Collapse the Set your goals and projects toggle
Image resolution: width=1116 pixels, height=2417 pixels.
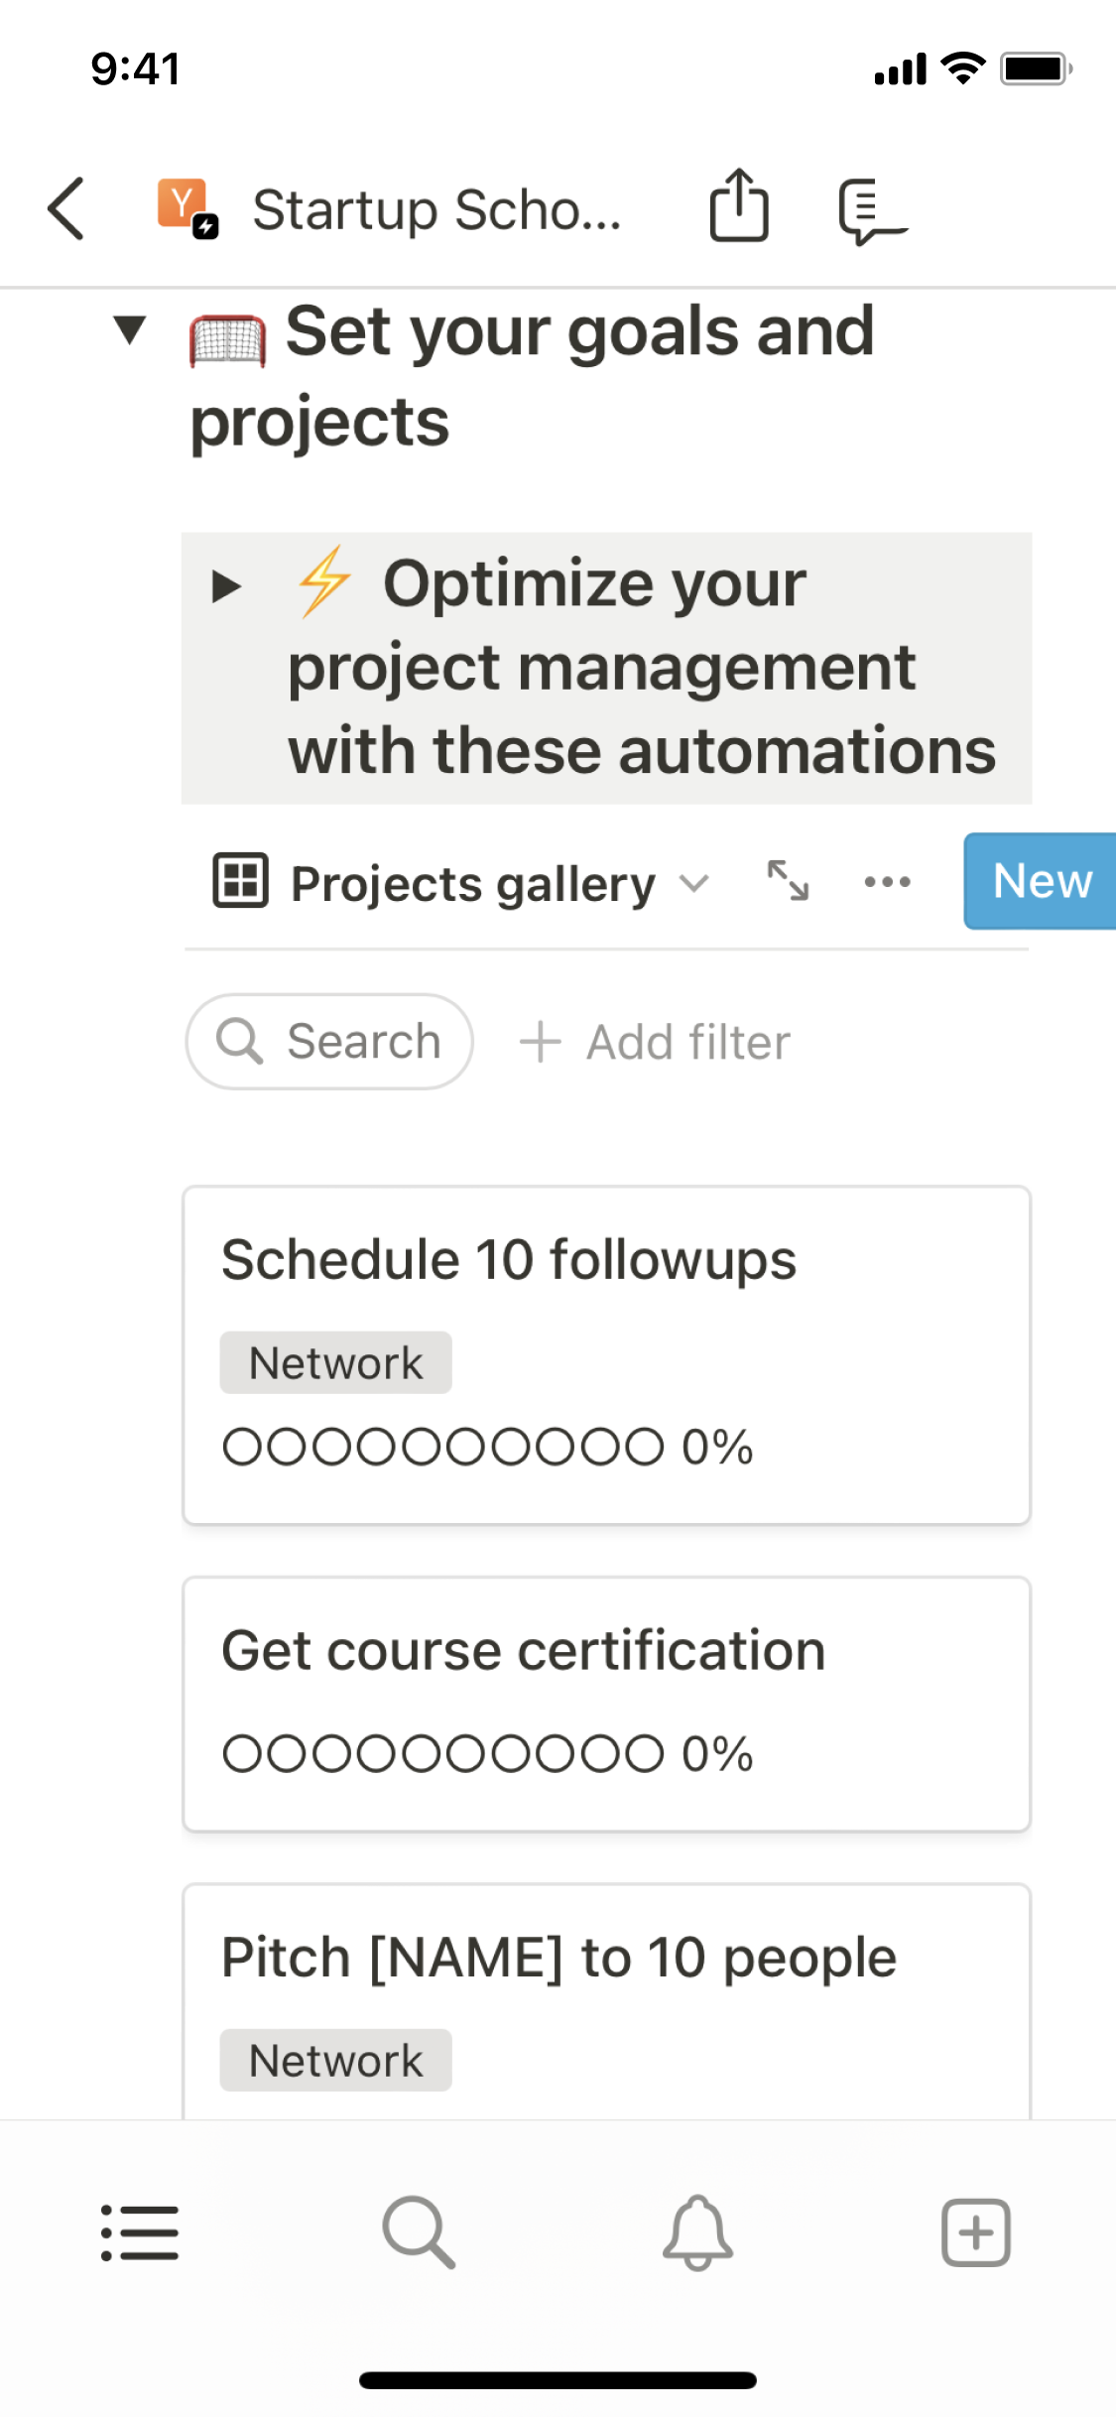pyautogui.click(x=130, y=330)
